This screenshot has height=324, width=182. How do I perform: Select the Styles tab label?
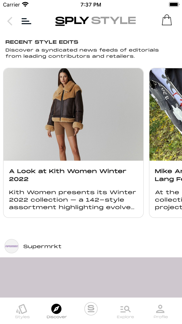coord(22,317)
